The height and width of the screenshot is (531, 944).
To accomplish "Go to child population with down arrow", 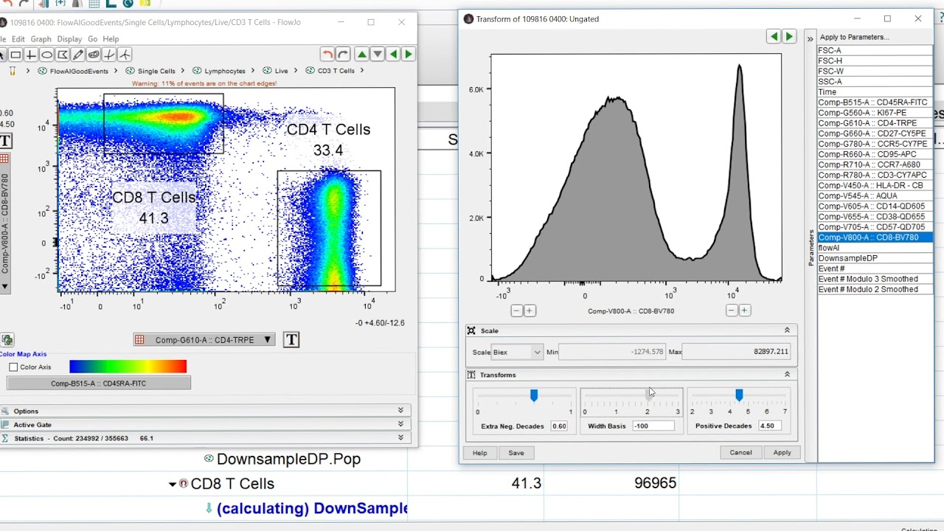I will (x=378, y=55).
